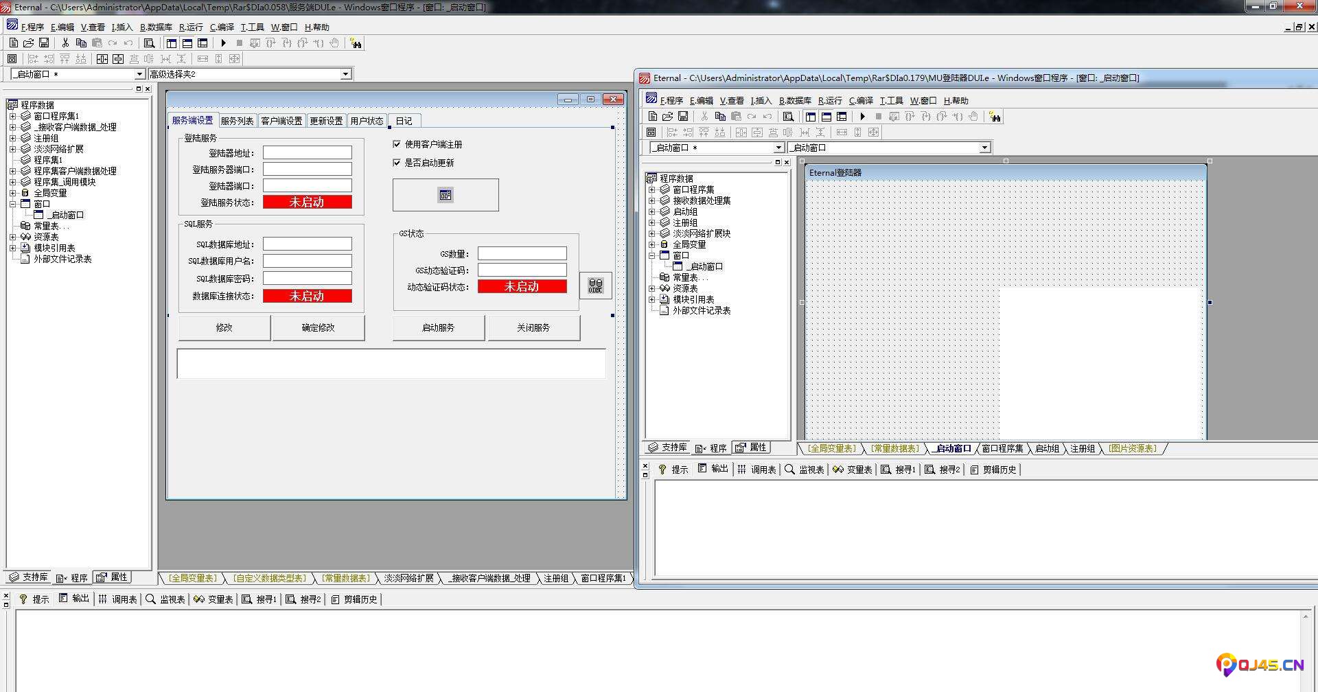The height and width of the screenshot is (692, 1318).
Task: Click Find magnifier icon in MU登陆器 window
Action: [x=788, y=116]
